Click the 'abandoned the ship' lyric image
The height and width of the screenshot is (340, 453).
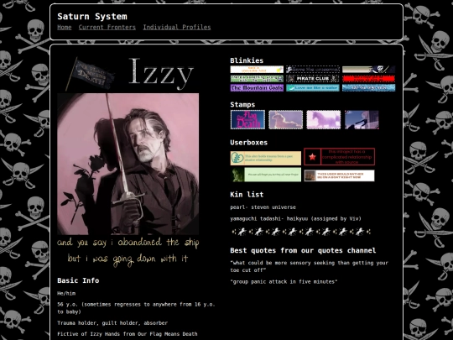coord(128,251)
